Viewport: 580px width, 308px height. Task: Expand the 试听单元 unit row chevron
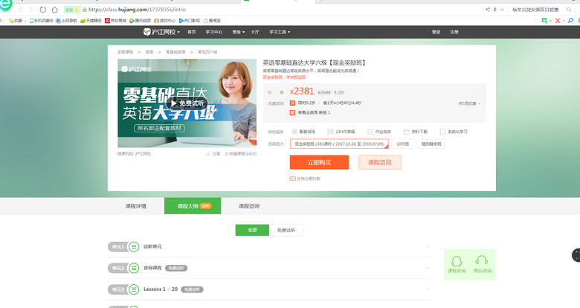pos(428,246)
